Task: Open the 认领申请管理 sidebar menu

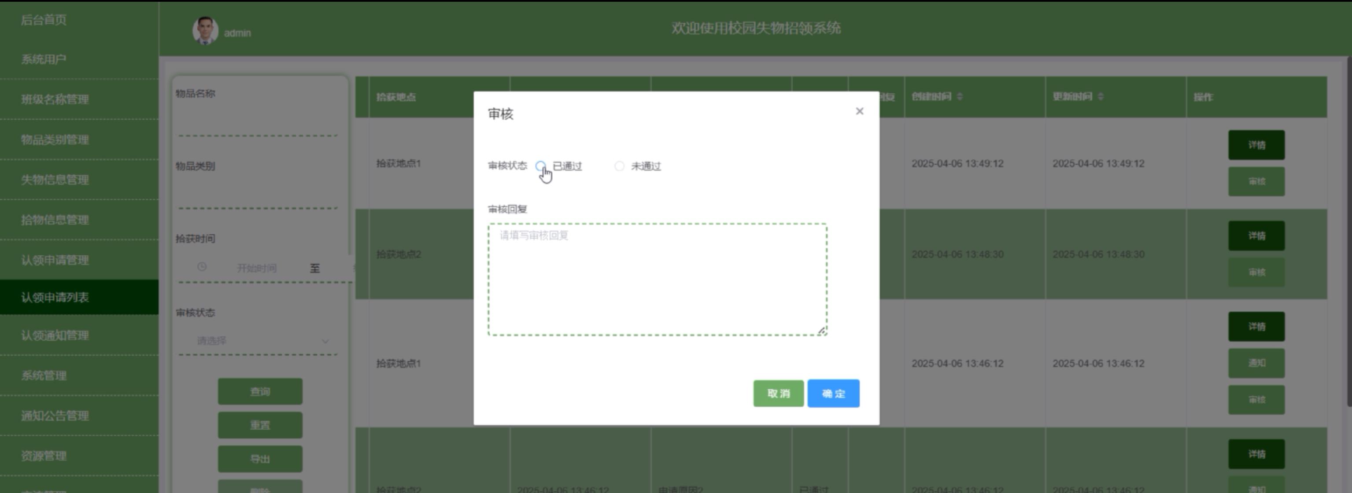Action: point(55,260)
